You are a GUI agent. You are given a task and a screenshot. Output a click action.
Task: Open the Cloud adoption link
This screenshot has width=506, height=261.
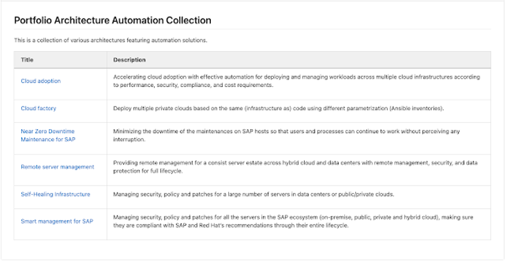[x=41, y=81]
